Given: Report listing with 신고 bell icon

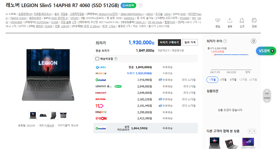Looking at the screenshot, I should [242, 21].
